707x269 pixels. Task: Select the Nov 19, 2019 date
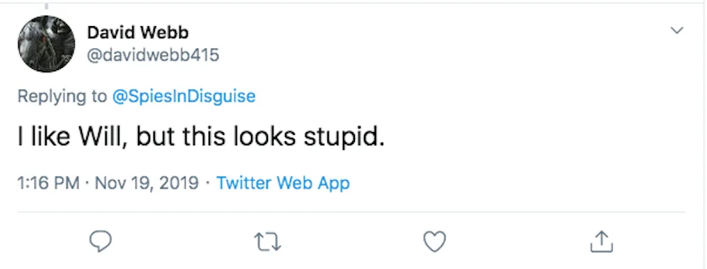[x=147, y=183]
